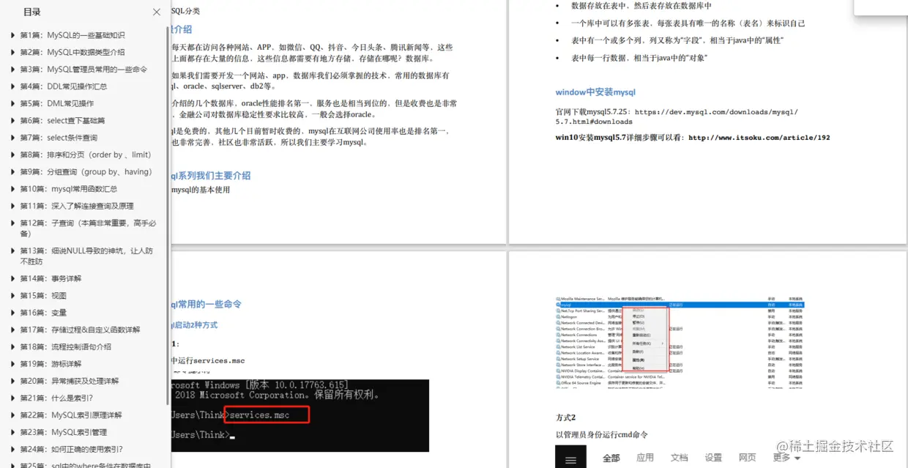Switch to the 全部 tab
Image resolution: width=908 pixels, height=468 pixels.
point(611,458)
